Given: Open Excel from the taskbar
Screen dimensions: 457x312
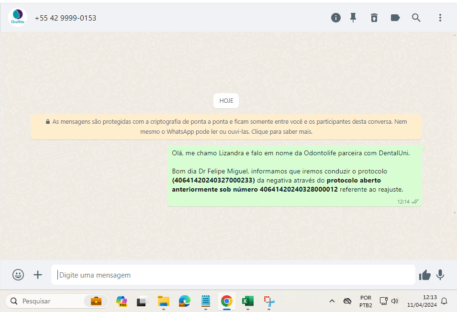Looking at the screenshot, I should 248,301.
